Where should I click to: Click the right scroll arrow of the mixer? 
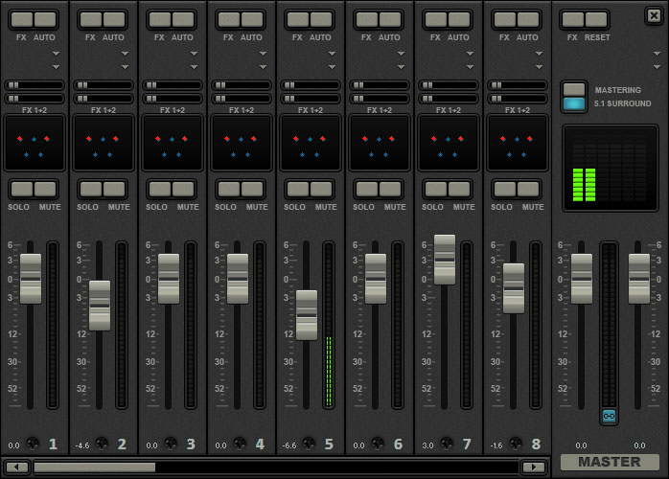point(533,468)
